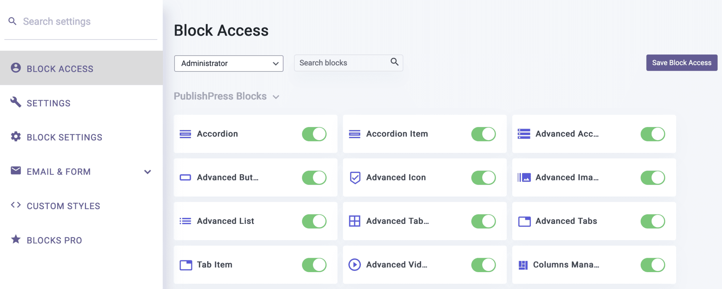Turn off the Accordion Item toggle
The image size is (722, 289).
click(483, 134)
